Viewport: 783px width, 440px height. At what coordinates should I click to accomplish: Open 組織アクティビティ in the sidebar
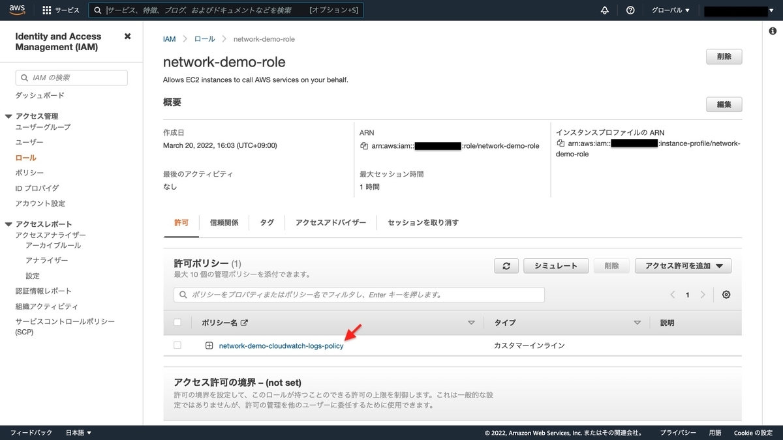click(x=47, y=306)
